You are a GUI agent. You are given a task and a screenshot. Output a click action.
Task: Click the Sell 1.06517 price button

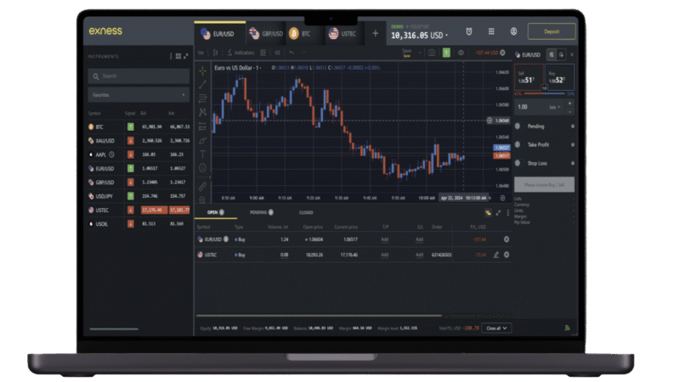click(x=529, y=77)
